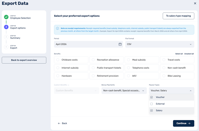Viewport: 199px width, 131px height.
Task: Click the info icon in receipt note
Action: (x=57, y=28)
